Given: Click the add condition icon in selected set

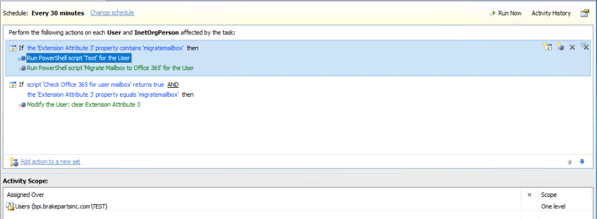Looking at the screenshot, I should coord(548,47).
